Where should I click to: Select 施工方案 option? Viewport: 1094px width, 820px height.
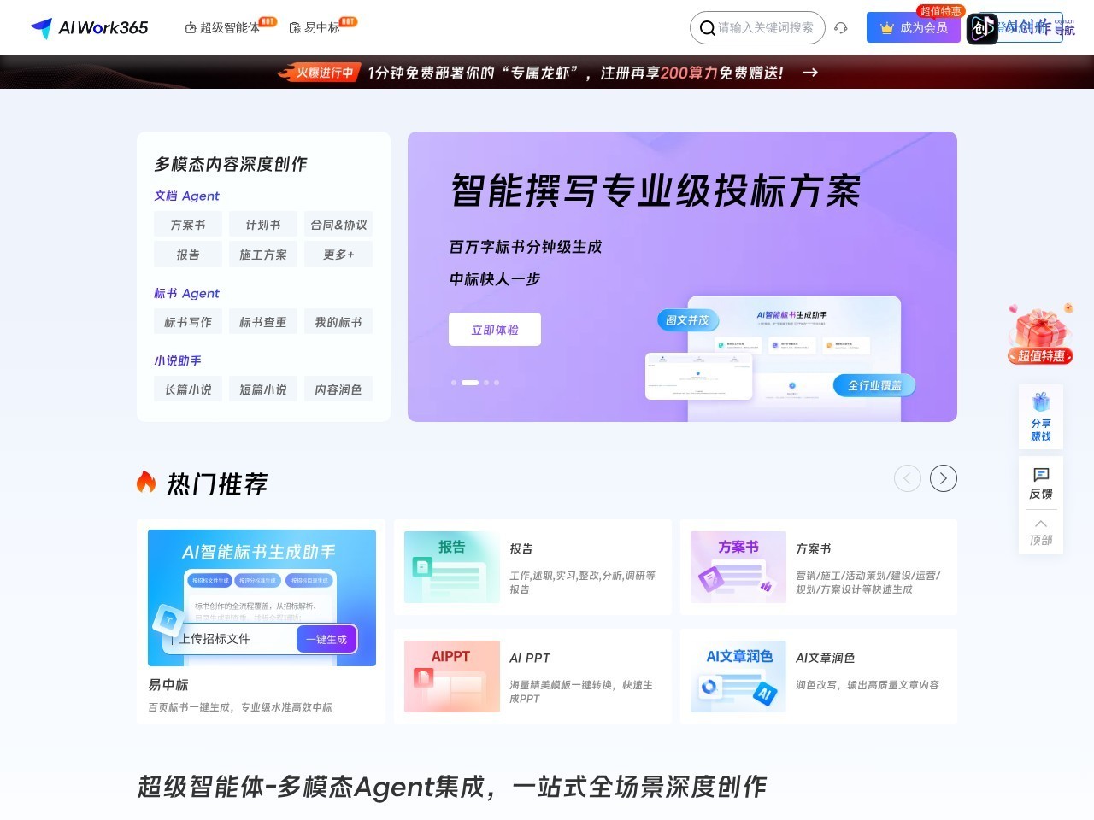pyautogui.click(x=263, y=255)
